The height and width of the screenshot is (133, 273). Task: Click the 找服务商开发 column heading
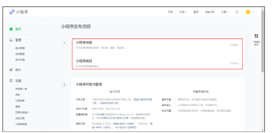pos(201,92)
